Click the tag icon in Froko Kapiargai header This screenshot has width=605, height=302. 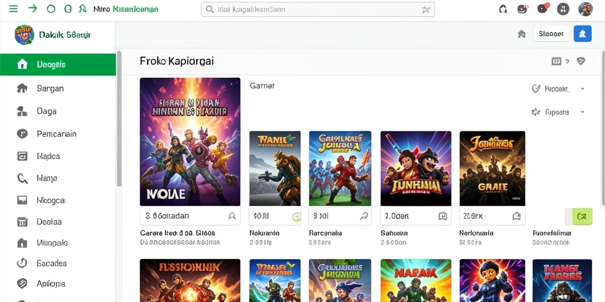point(581,61)
